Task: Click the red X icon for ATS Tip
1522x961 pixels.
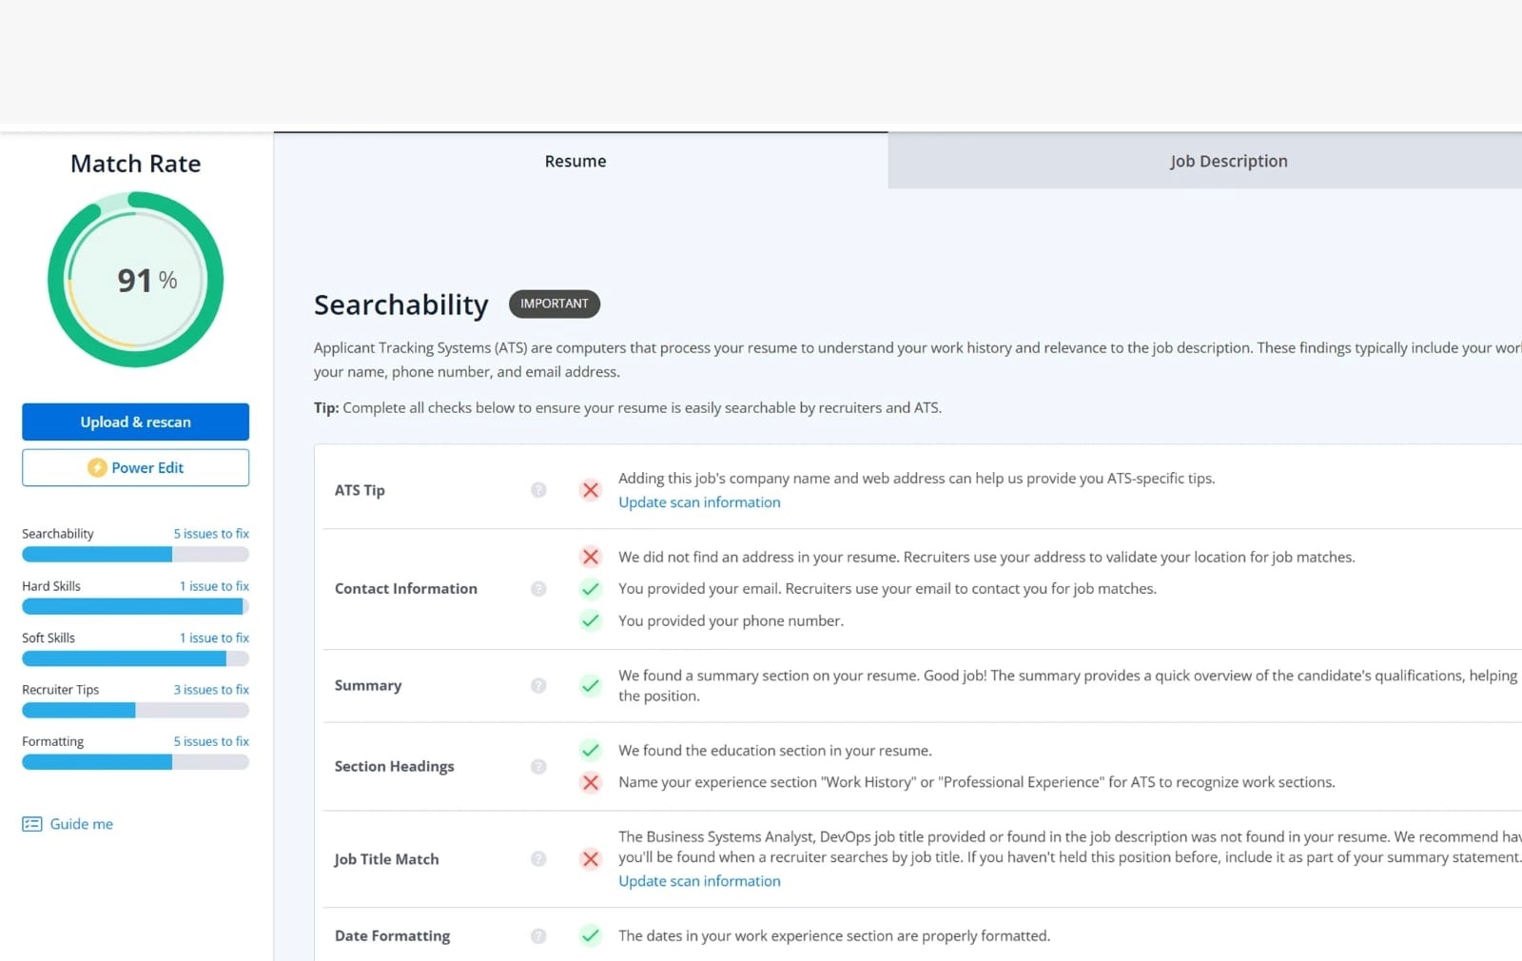Action: (x=591, y=490)
